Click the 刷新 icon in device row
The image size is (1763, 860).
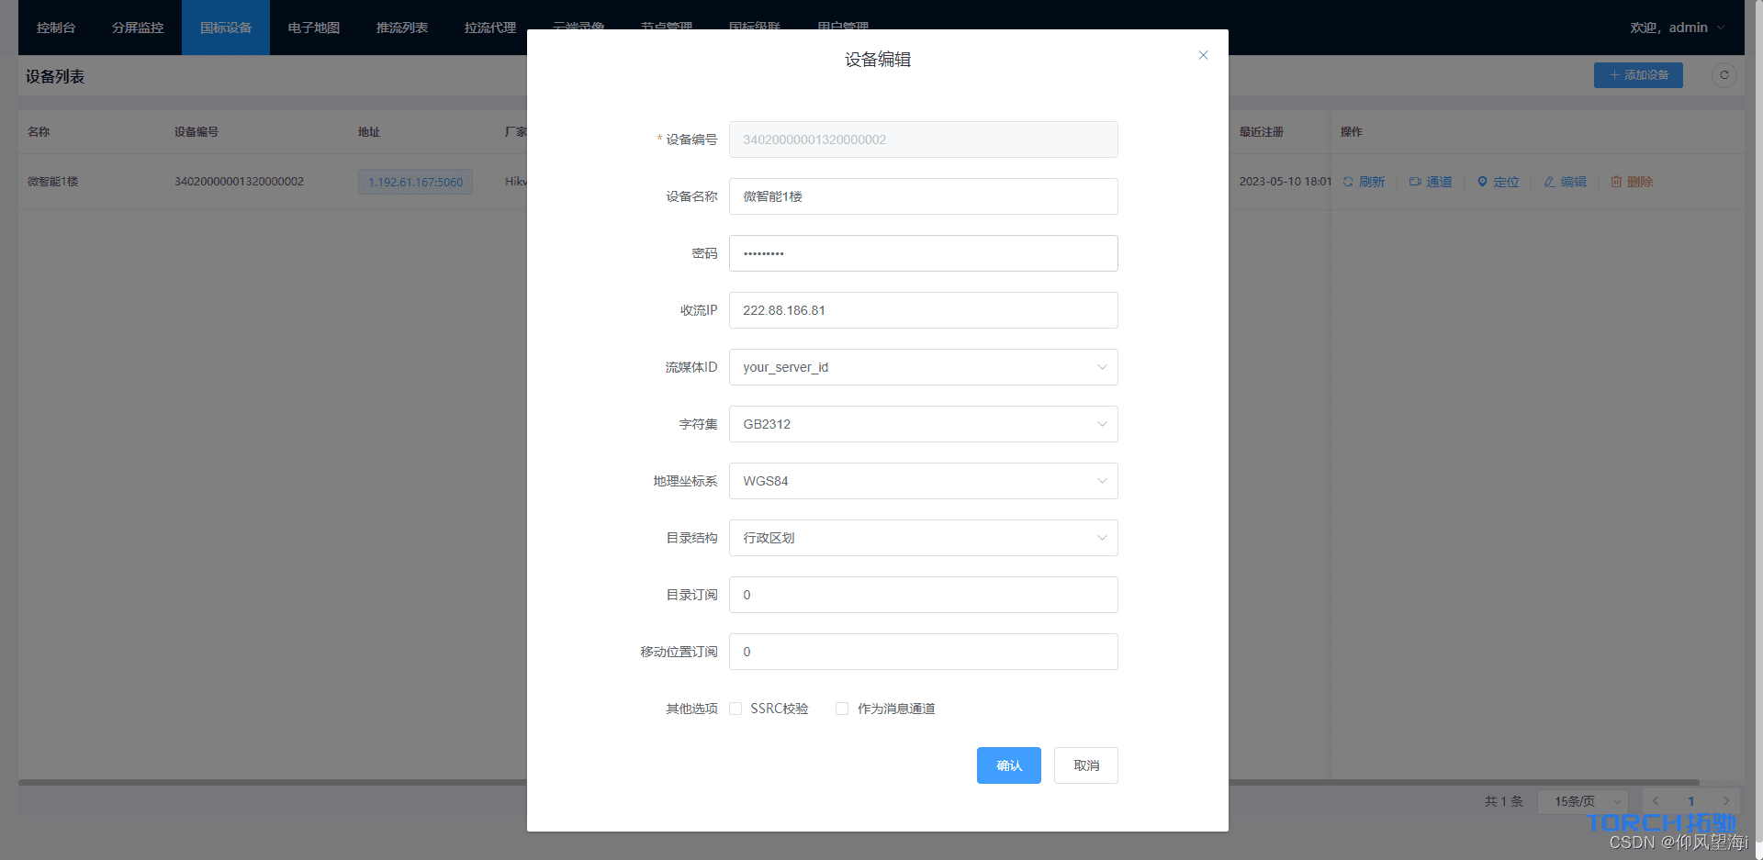[x=1348, y=182]
